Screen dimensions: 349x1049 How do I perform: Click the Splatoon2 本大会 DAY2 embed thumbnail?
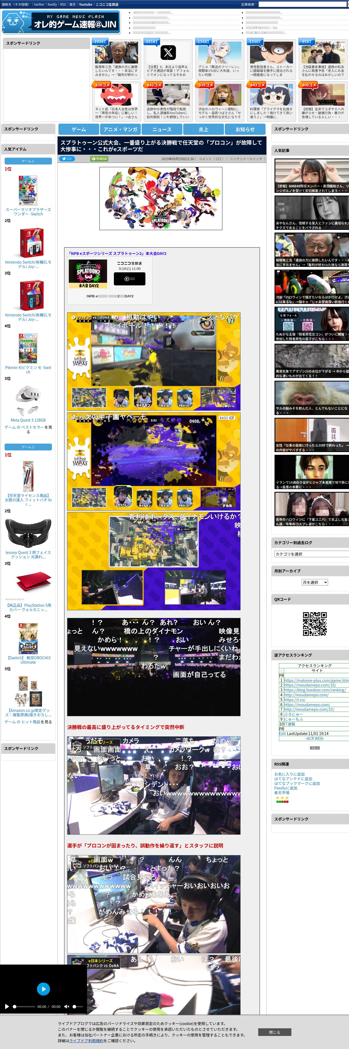click(88, 274)
